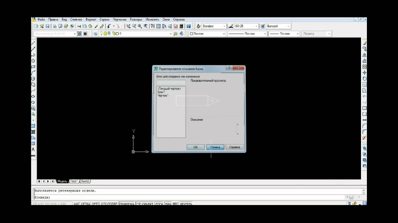Select the Rotate tool in modify toolbar
The width and height of the screenshot is (398, 223).
point(364,79)
